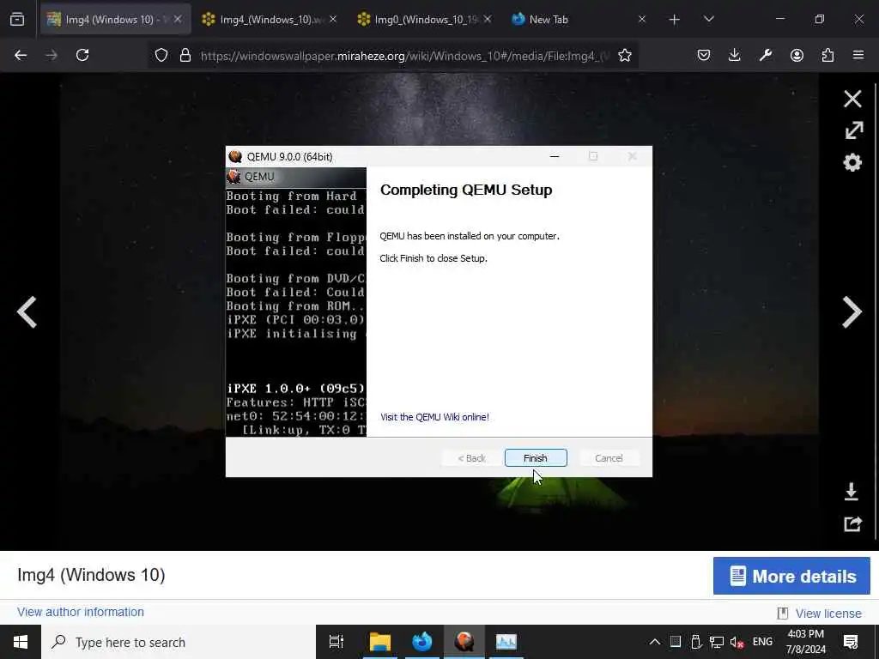Image resolution: width=879 pixels, height=659 pixels.
Task: Close the Img4_(Windows_10).w tab
Action: (x=333, y=20)
